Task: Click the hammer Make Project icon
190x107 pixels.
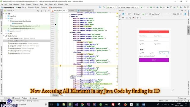Action: click(x=104, y=7)
